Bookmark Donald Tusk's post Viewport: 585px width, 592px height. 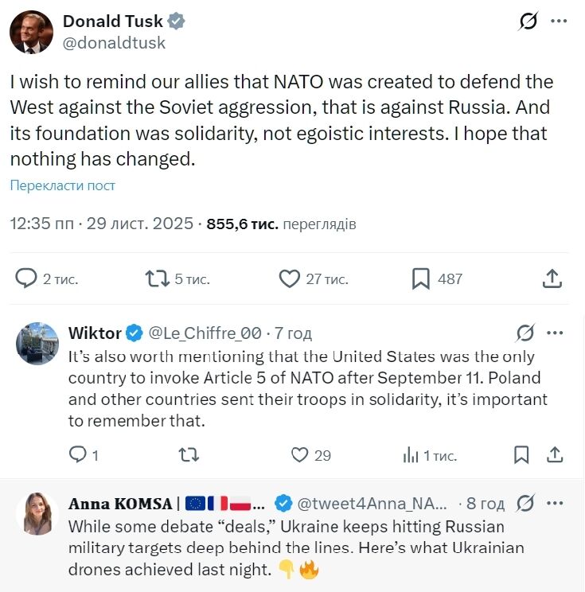[421, 278]
